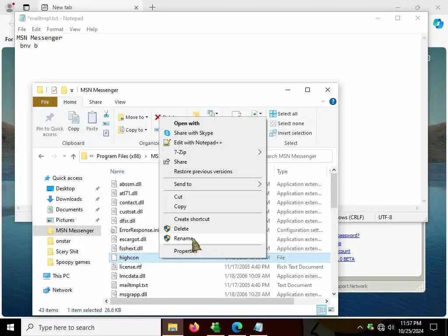Go up one folder level arrow
The height and width of the screenshot is (336, 448).
coord(73,156)
